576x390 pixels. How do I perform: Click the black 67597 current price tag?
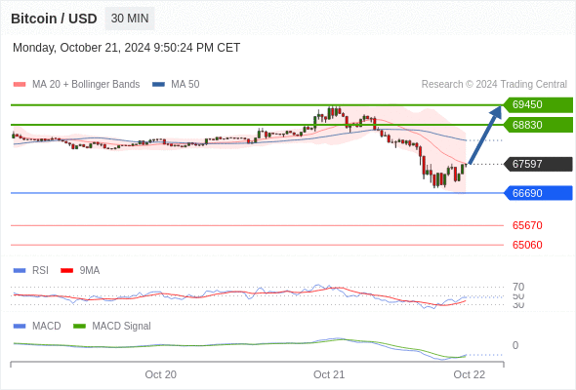tap(538, 164)
